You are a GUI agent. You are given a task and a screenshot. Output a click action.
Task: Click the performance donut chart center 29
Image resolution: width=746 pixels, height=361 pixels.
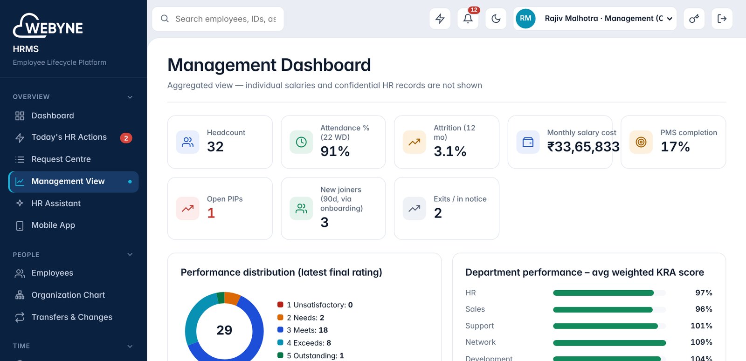point(224,330)
